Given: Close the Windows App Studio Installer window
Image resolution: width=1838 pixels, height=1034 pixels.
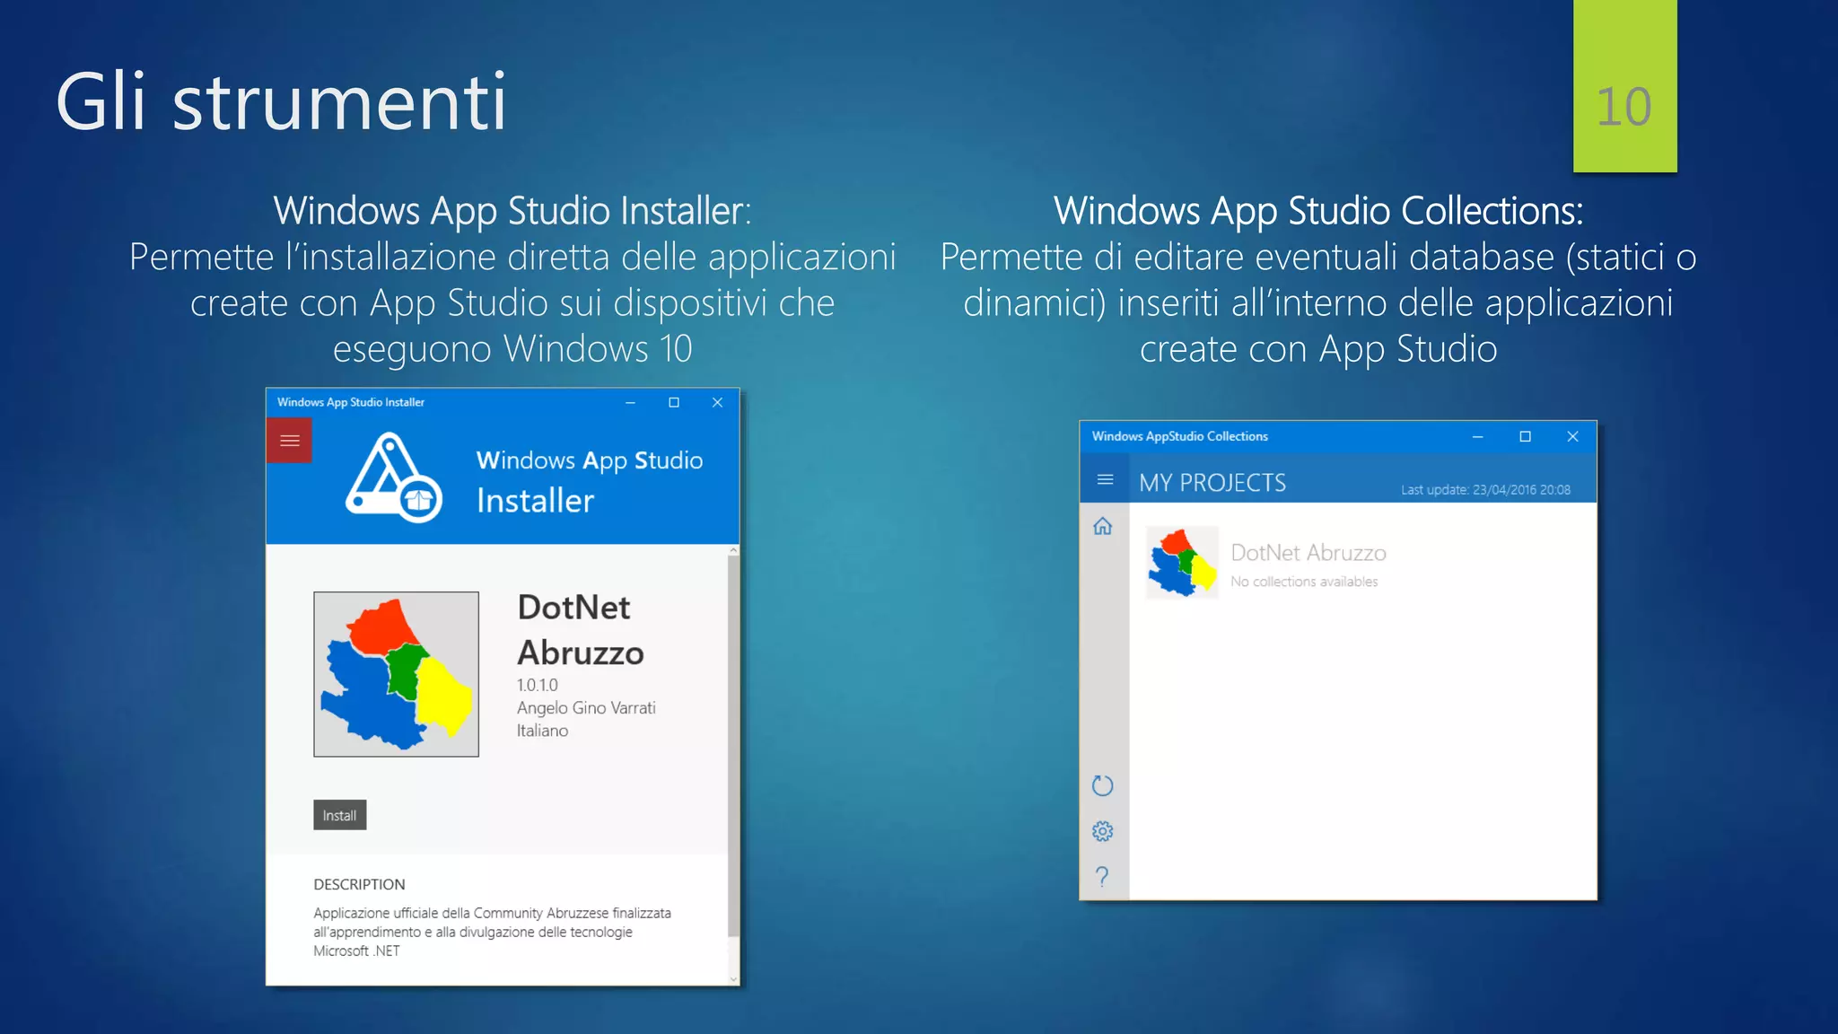Looking at the screenshot, I should point(717,403).
